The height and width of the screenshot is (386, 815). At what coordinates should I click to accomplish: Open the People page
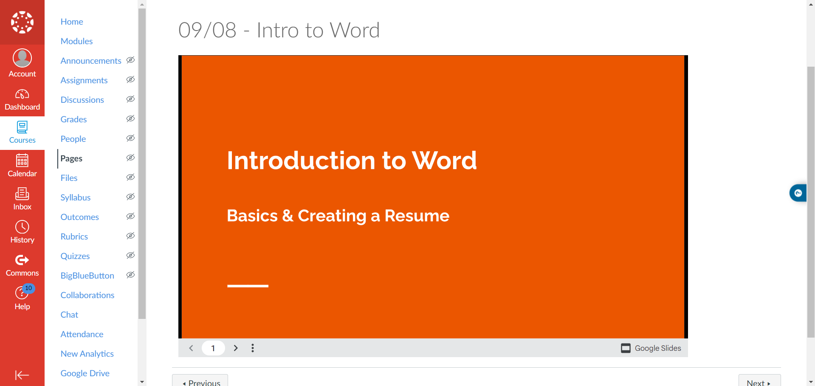(x=73, y=139)
